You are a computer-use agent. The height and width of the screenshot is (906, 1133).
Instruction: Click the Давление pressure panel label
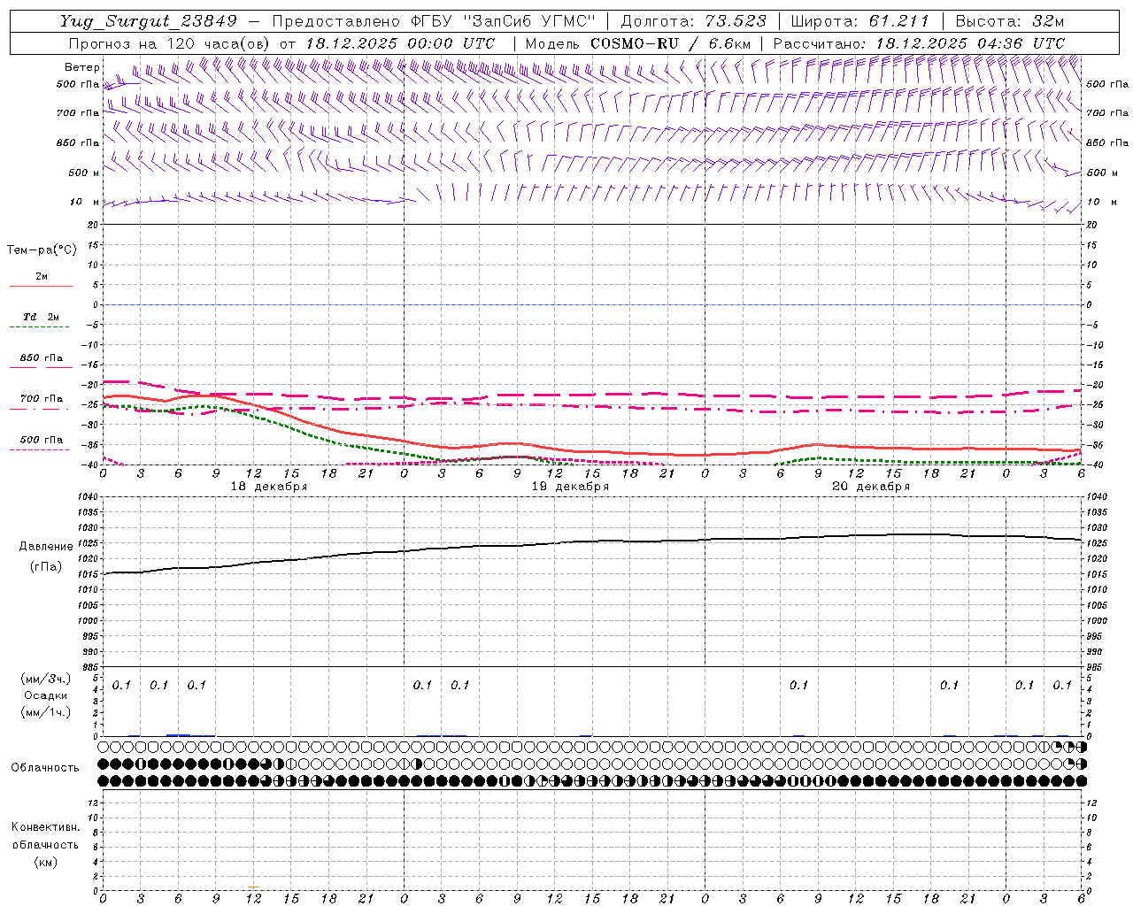[46, 547]
